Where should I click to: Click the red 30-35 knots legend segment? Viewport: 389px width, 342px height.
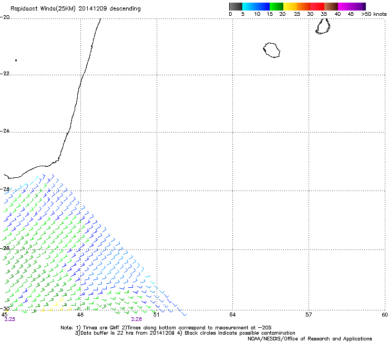pos(318,6)
